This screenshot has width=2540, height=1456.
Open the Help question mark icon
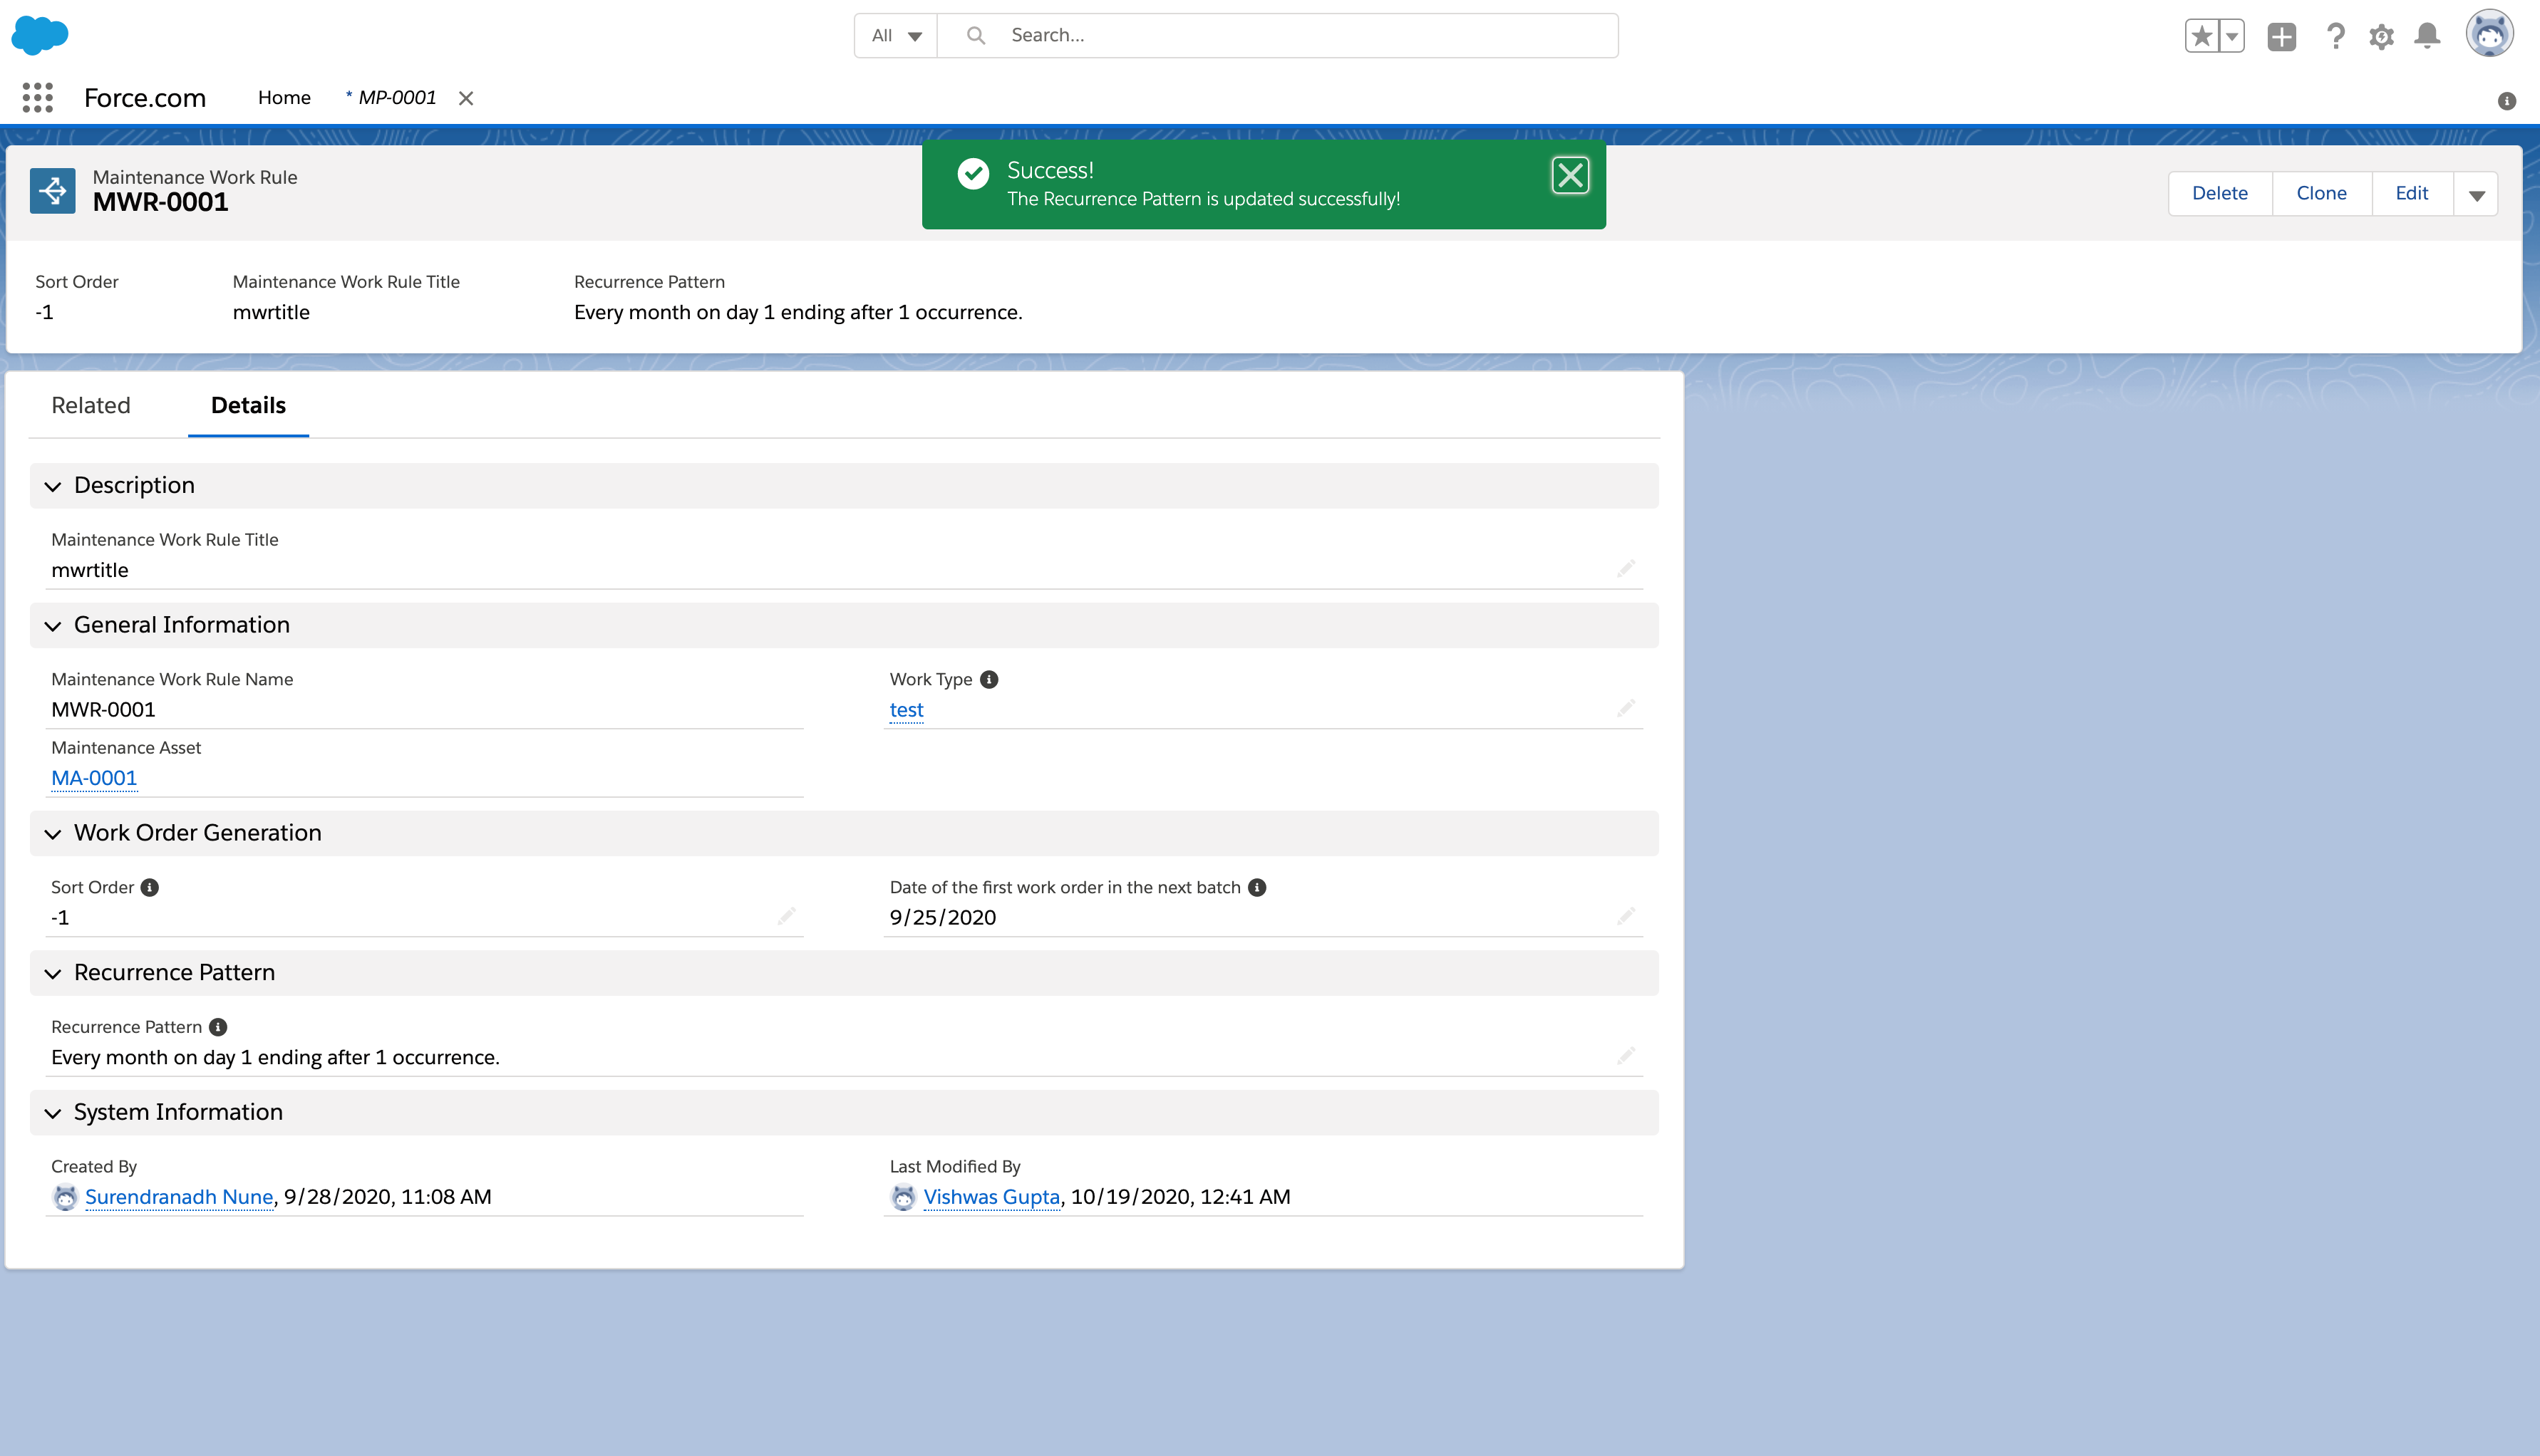(2335, 36)
